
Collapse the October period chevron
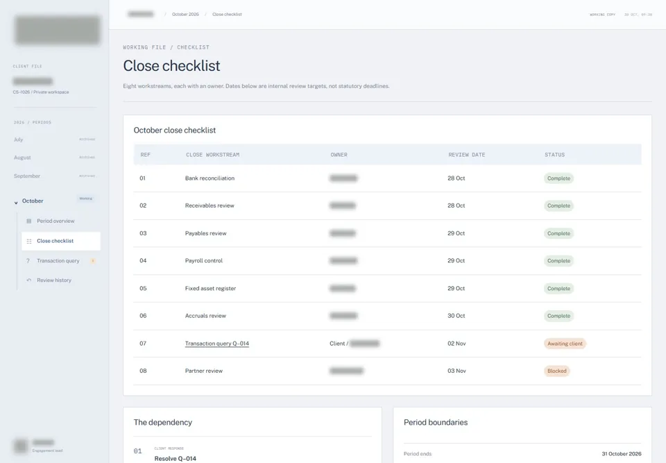coord(16,203)
